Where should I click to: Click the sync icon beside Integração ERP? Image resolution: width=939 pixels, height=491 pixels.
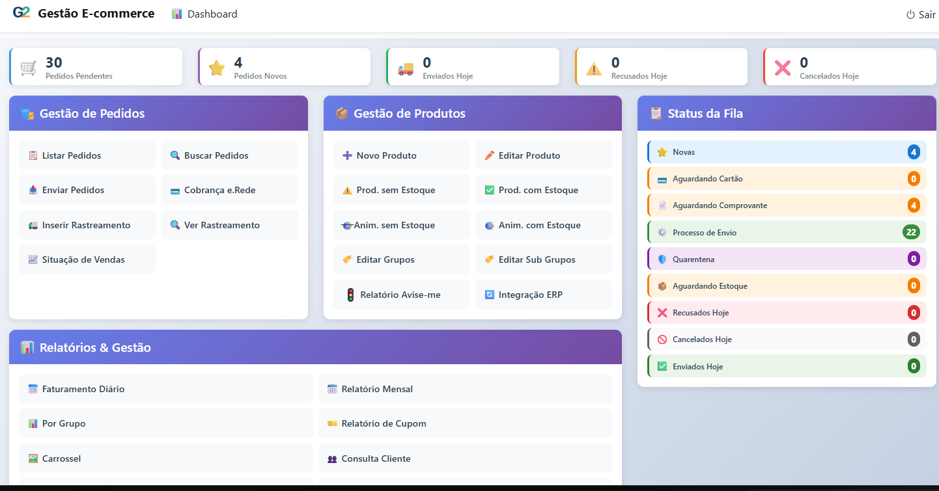click(490, 295)
